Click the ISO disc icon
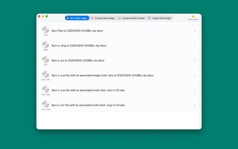Screen dimensions: 238x149 [x=45, y=59]
